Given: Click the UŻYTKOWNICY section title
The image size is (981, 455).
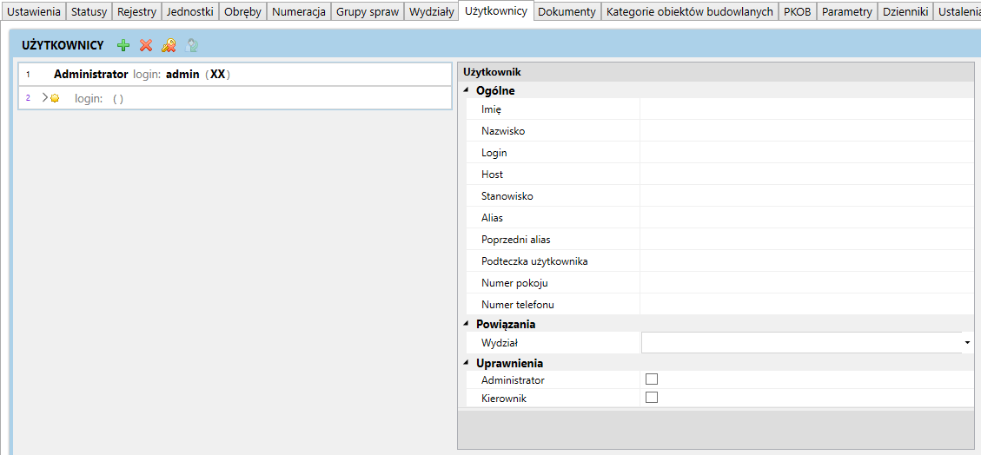Looking at the screenshot, I should pos(63,45).
